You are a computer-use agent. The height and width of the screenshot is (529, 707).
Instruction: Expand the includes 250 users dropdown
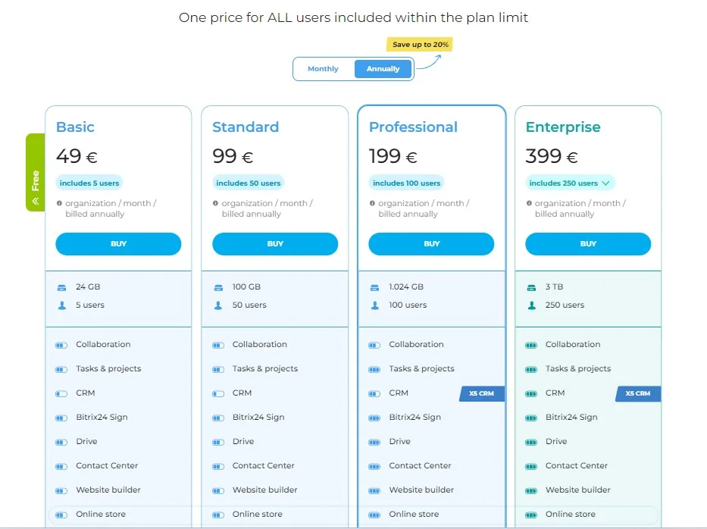[x=570, y=183]
